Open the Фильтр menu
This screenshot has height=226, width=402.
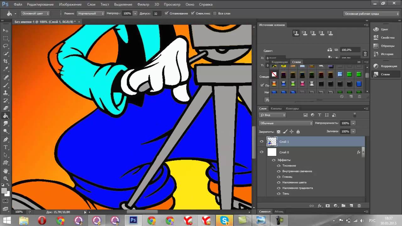(x=143, y=4)
